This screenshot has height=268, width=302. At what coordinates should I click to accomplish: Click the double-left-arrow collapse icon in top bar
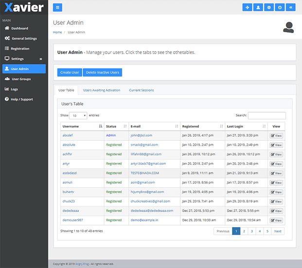pyautogui.click(x=291, y=7)
